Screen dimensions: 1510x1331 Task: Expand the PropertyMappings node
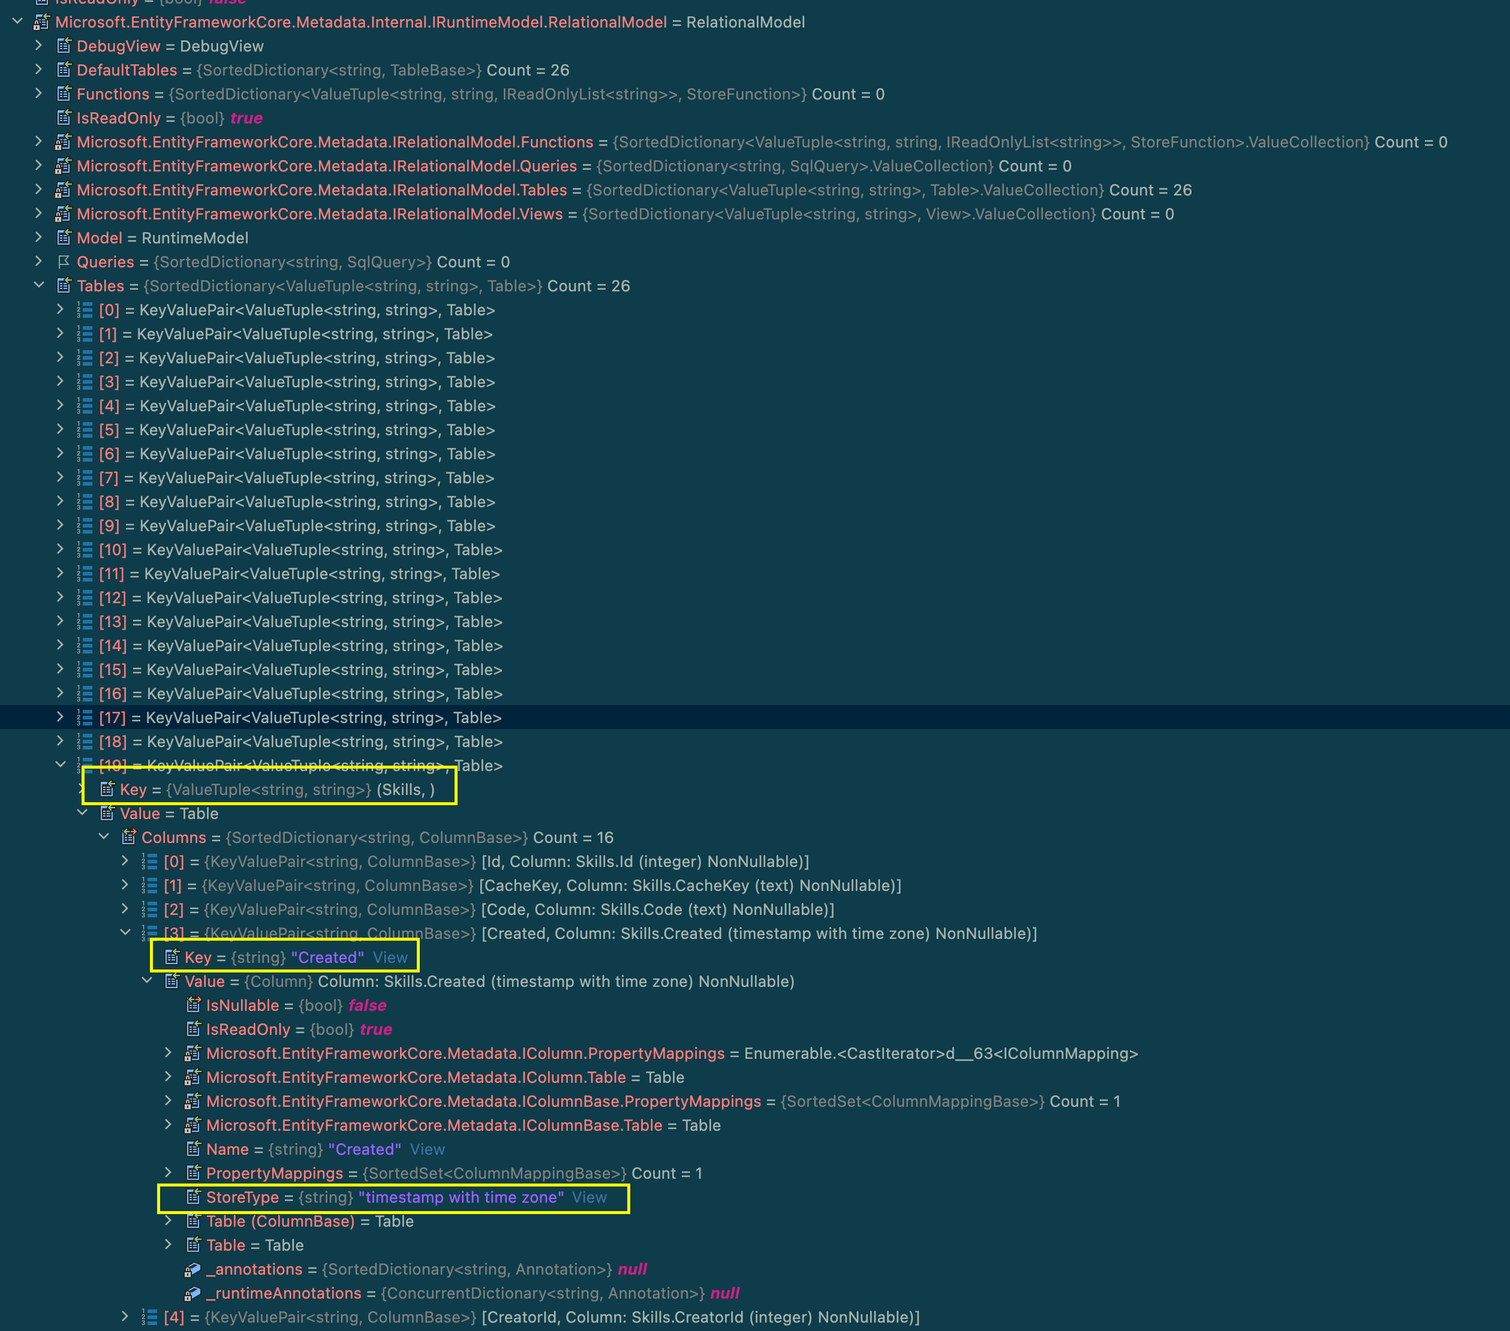pos(168,1173)
